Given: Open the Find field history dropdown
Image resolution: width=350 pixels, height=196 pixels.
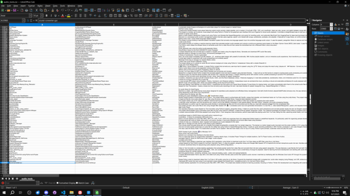Looking at the screenshot, I should (37, 183).
